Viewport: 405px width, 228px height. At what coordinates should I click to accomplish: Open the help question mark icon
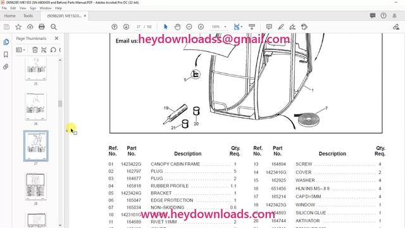pos(383,16)
